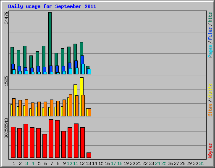Click the red KBytes bar for day 7
215x168 pixels.
pyautogui.click(x=51, y=139)
